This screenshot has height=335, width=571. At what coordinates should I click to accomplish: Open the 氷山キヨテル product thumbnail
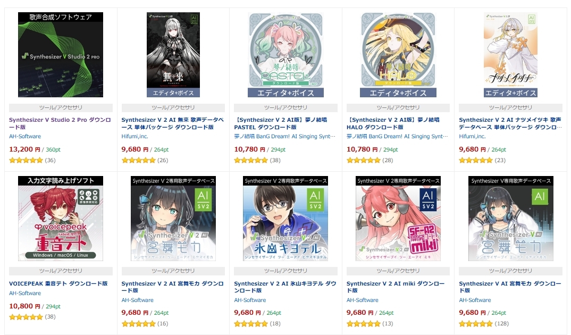click(285, 219)
